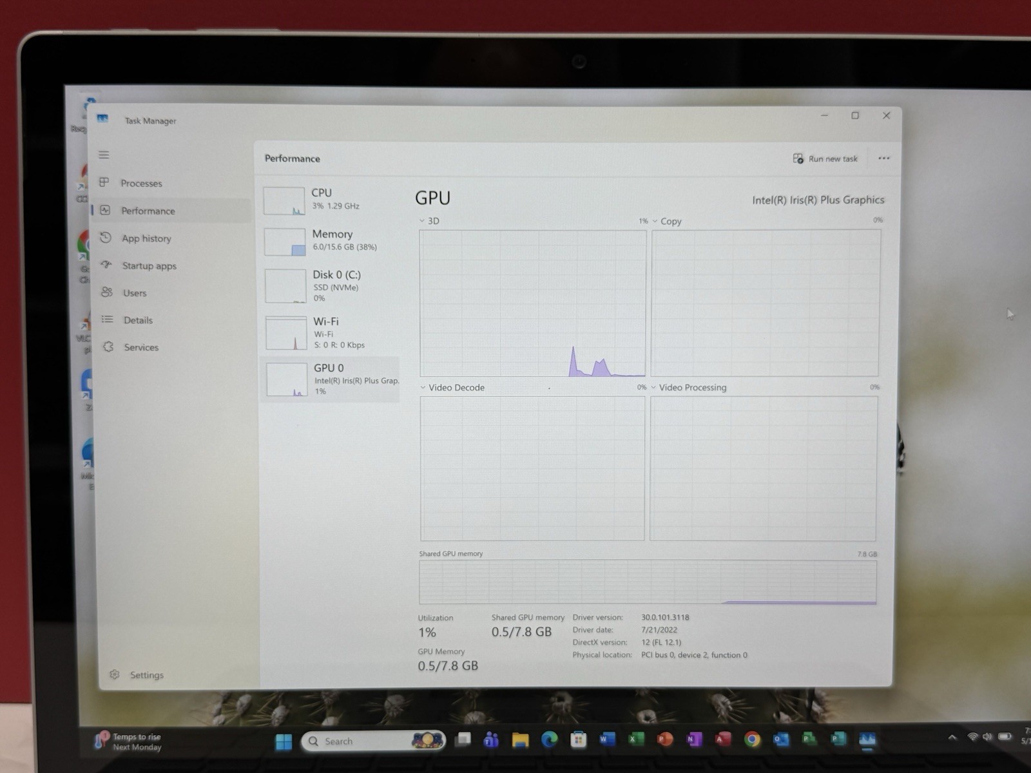Select the Wi-Fi resource entry
Image resolution: width=1031 pixels, height=773 pixels.
[330, 332]
